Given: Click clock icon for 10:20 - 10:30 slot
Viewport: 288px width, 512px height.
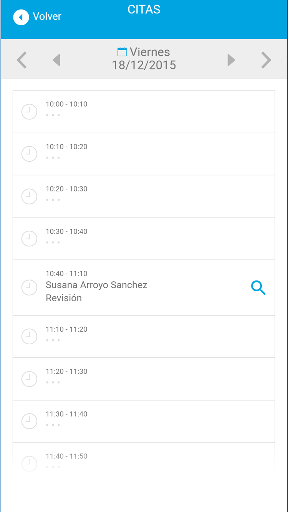Looking at the screenshot, I should click(29, 197).
